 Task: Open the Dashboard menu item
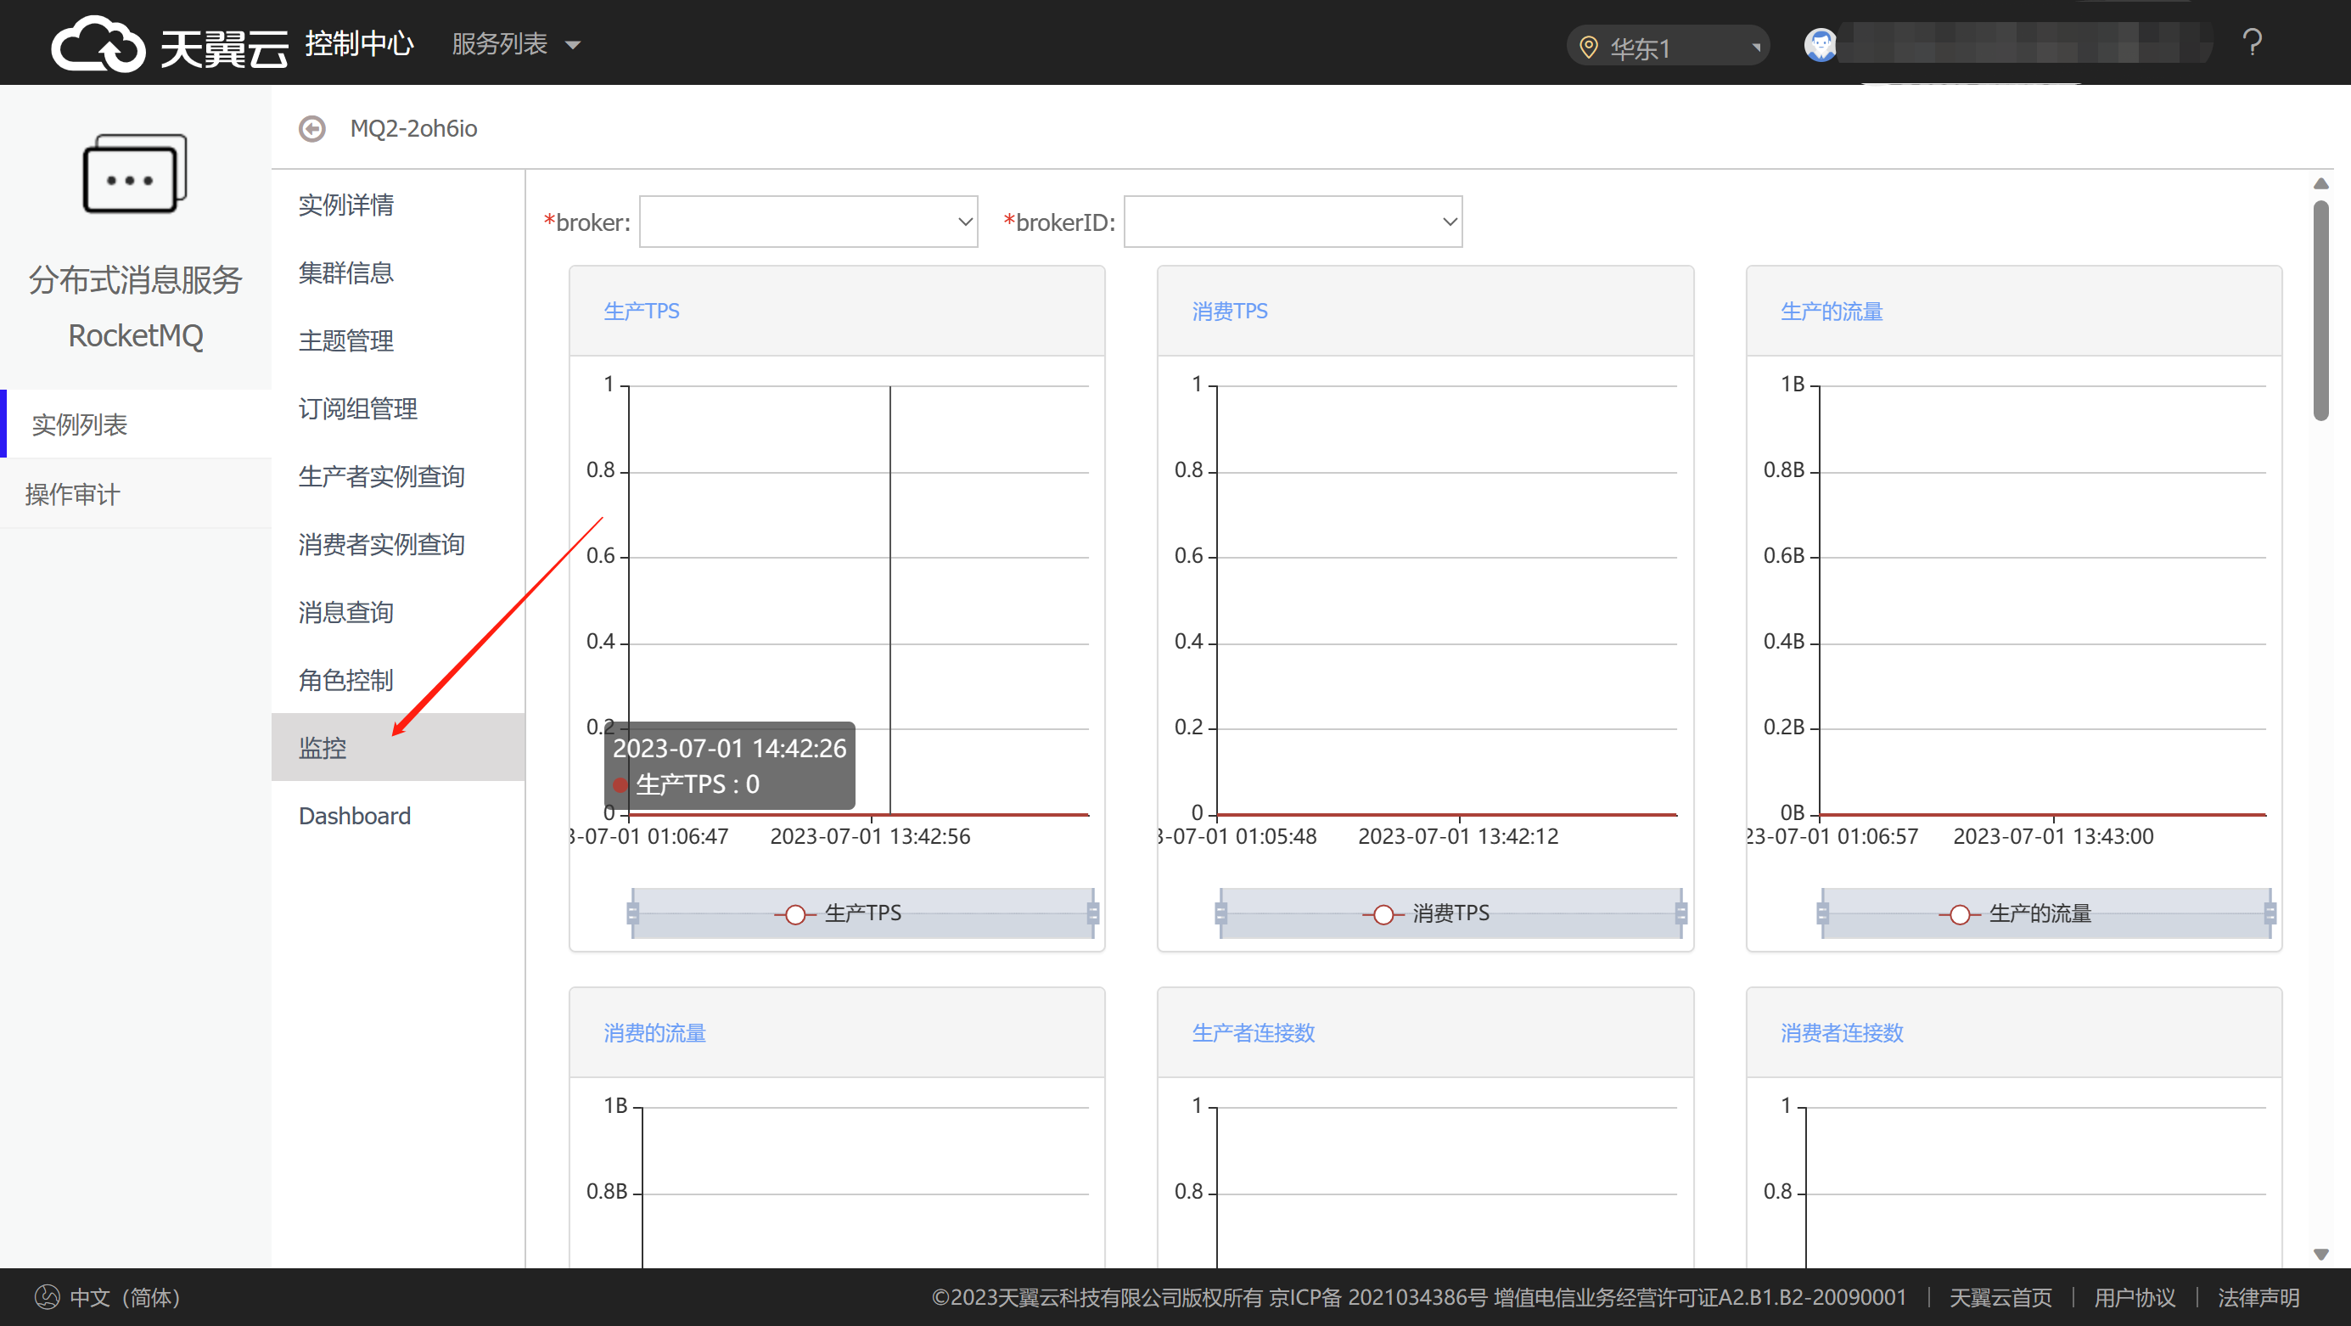(354, 815)
